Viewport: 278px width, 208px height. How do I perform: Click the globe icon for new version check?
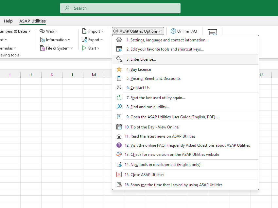(119, 154)
